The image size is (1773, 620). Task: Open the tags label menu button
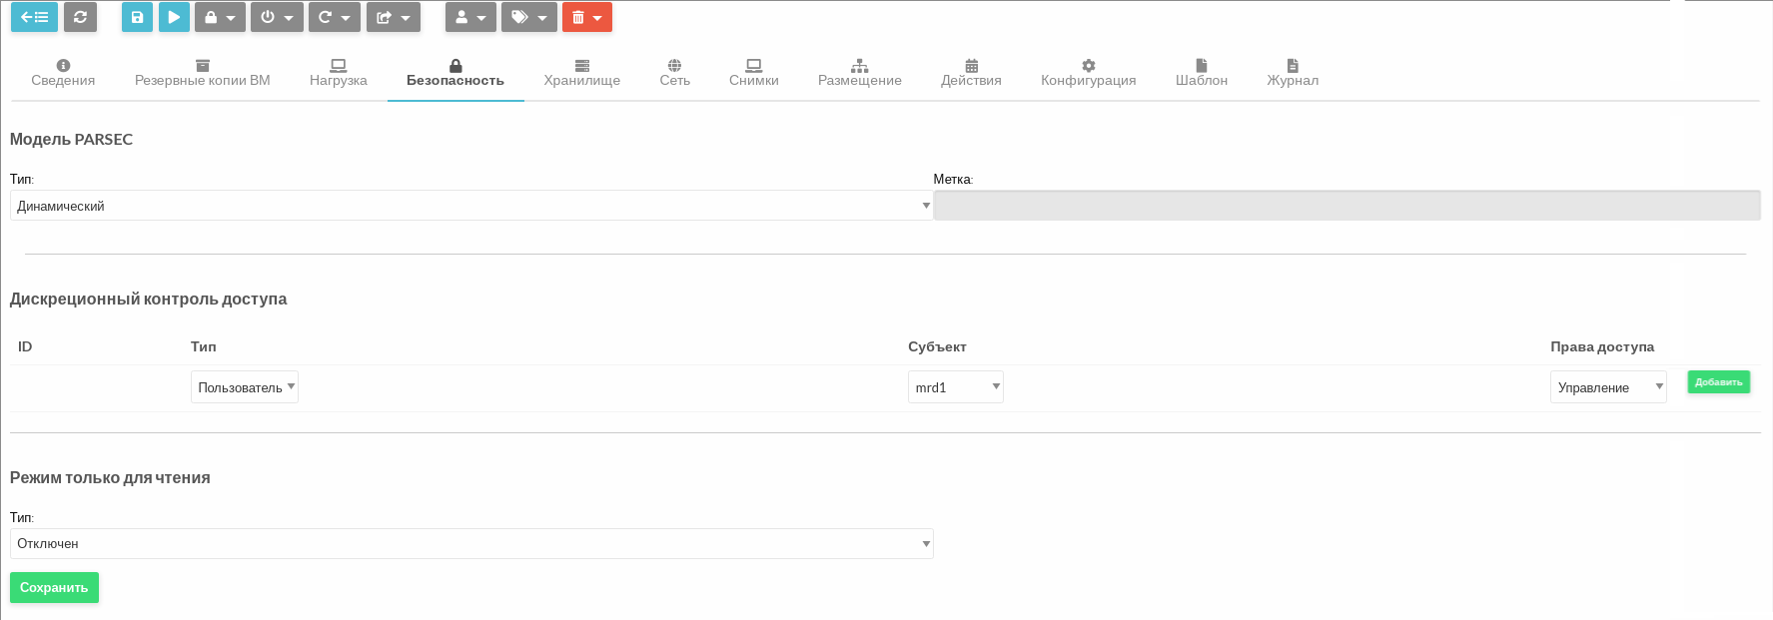[528, 17]
